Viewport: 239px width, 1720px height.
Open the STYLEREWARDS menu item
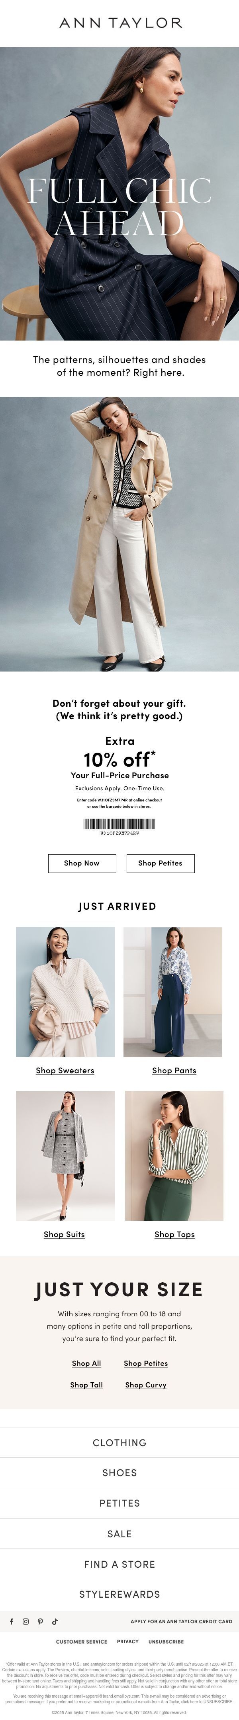[x=120, y=1594]
